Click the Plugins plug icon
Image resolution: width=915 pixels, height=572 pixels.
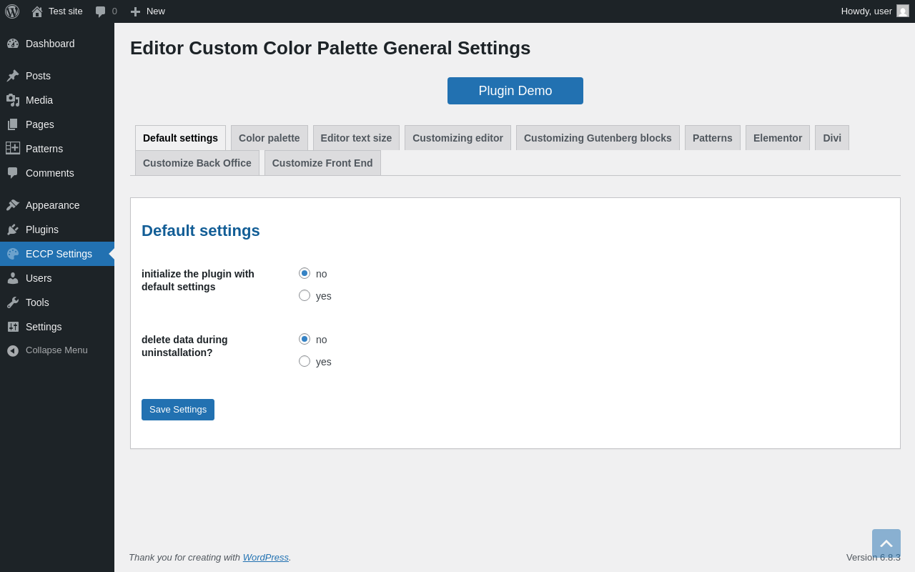[13, 230]
